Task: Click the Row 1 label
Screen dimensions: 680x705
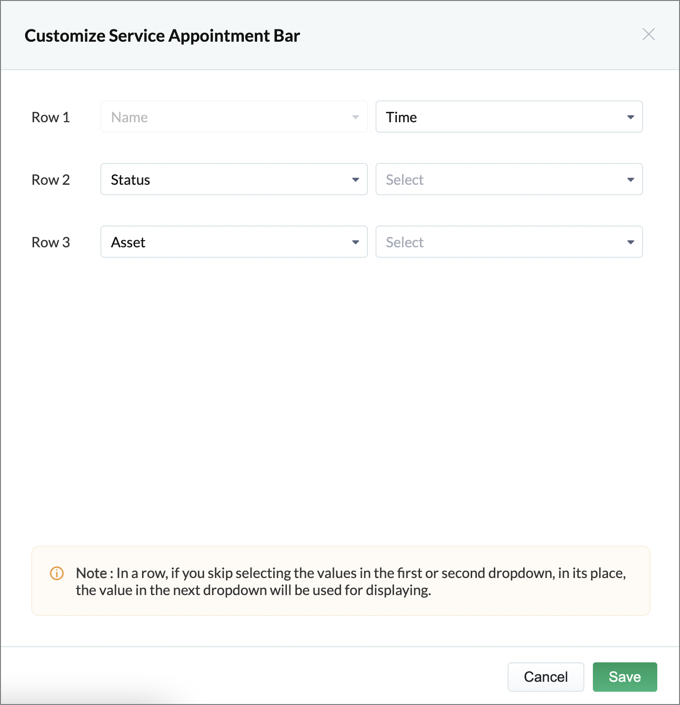Action: coord(51,117)
